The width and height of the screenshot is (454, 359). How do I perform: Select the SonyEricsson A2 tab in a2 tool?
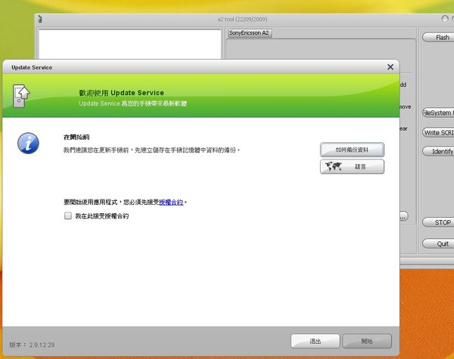pos(249,33)
